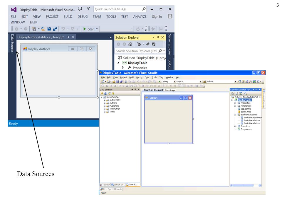Switch to the Start Page tab

click(170, 90)
